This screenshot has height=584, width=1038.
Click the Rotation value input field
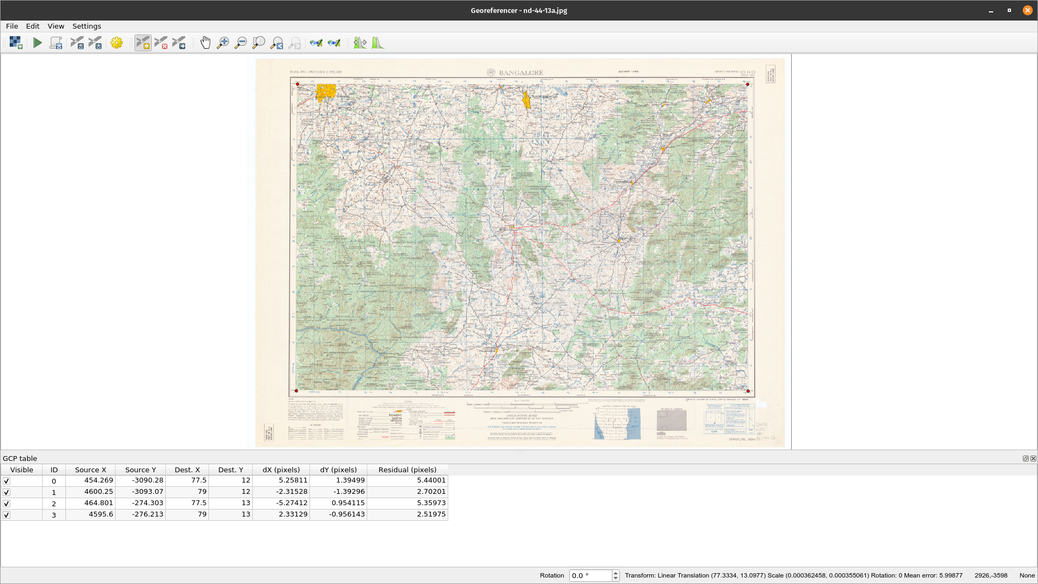(590, 575)
